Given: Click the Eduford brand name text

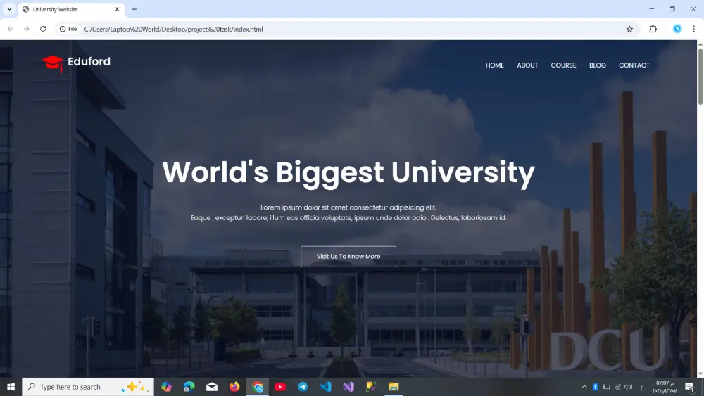Looking at the screenshot, I should point(89,61).
